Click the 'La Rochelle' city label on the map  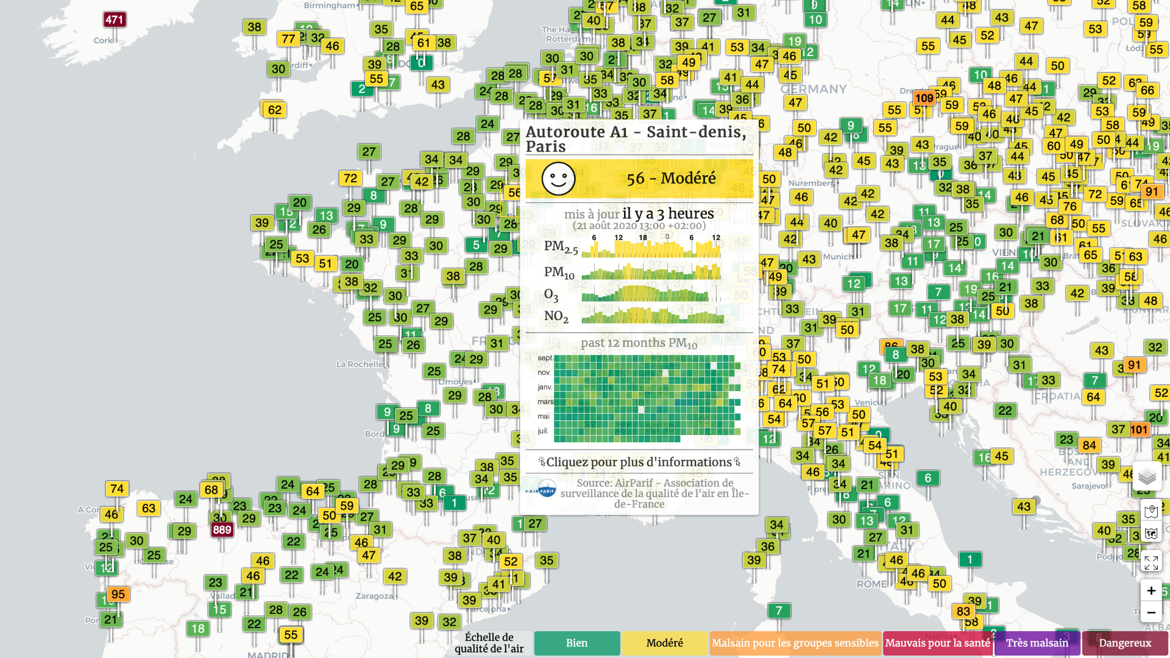pos(360,364)
